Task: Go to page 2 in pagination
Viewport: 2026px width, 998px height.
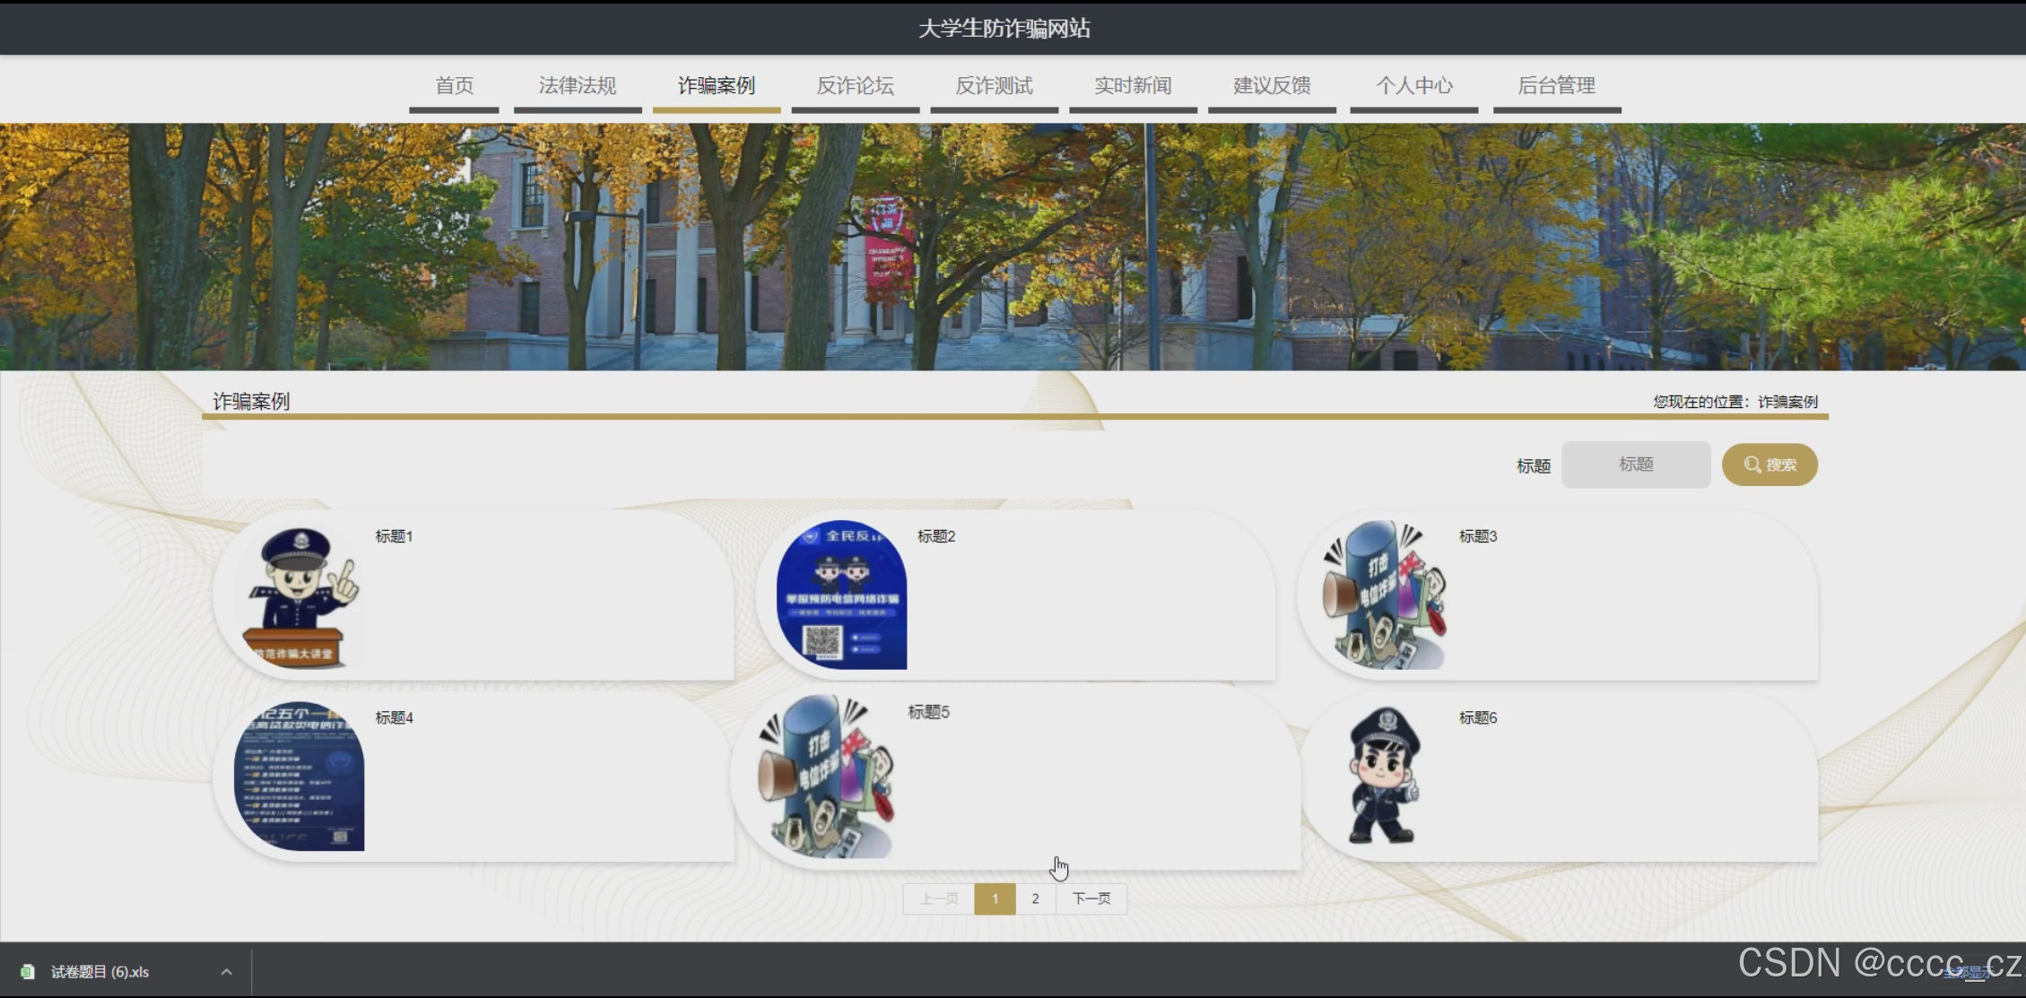Action: pyautogui.click(x=1035, y=898)
